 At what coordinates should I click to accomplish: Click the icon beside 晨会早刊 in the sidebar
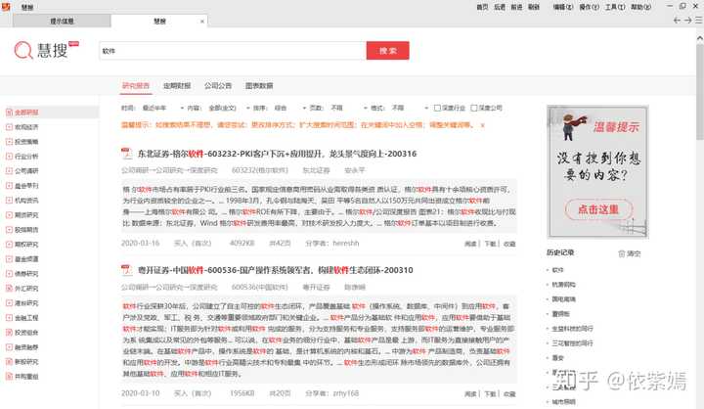point(9,186)
